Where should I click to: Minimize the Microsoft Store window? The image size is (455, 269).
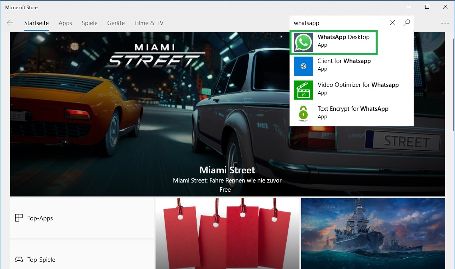(x=409, y=7)
